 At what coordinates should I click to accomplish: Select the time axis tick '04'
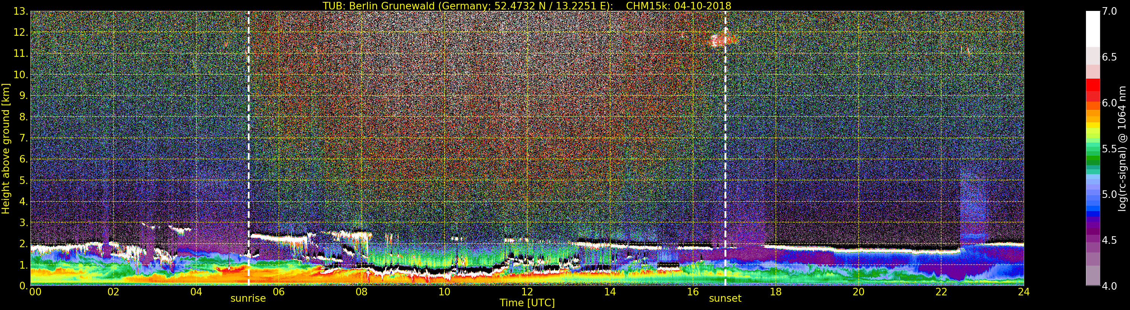pos(196,292)
